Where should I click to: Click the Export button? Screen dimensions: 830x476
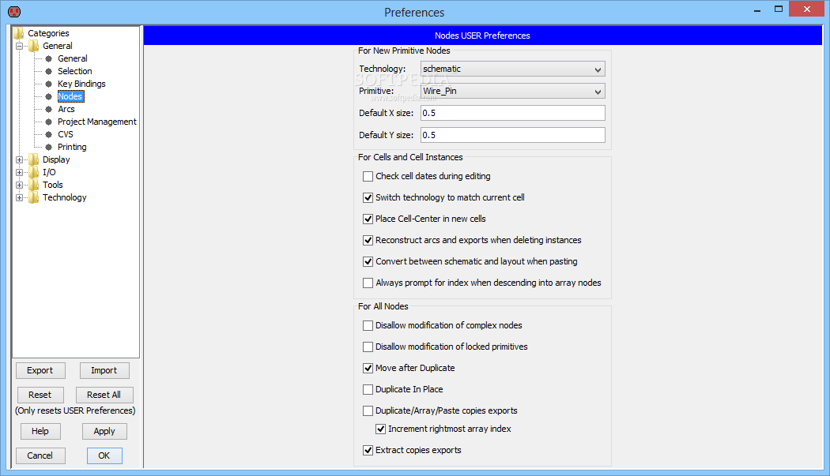[40, 371]
